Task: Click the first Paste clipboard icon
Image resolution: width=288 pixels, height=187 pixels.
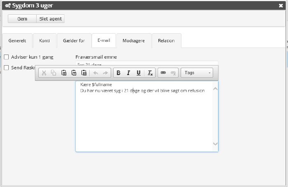Action: pos(64,73)
